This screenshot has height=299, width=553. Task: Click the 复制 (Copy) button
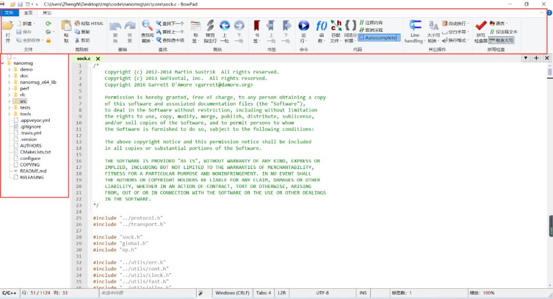pyautogui.click(x=82, y=32)
